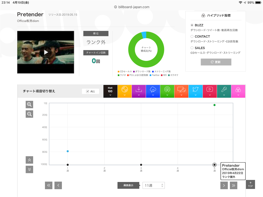Jump to the first chart week

pyautogui.click(x=49, y=185)
